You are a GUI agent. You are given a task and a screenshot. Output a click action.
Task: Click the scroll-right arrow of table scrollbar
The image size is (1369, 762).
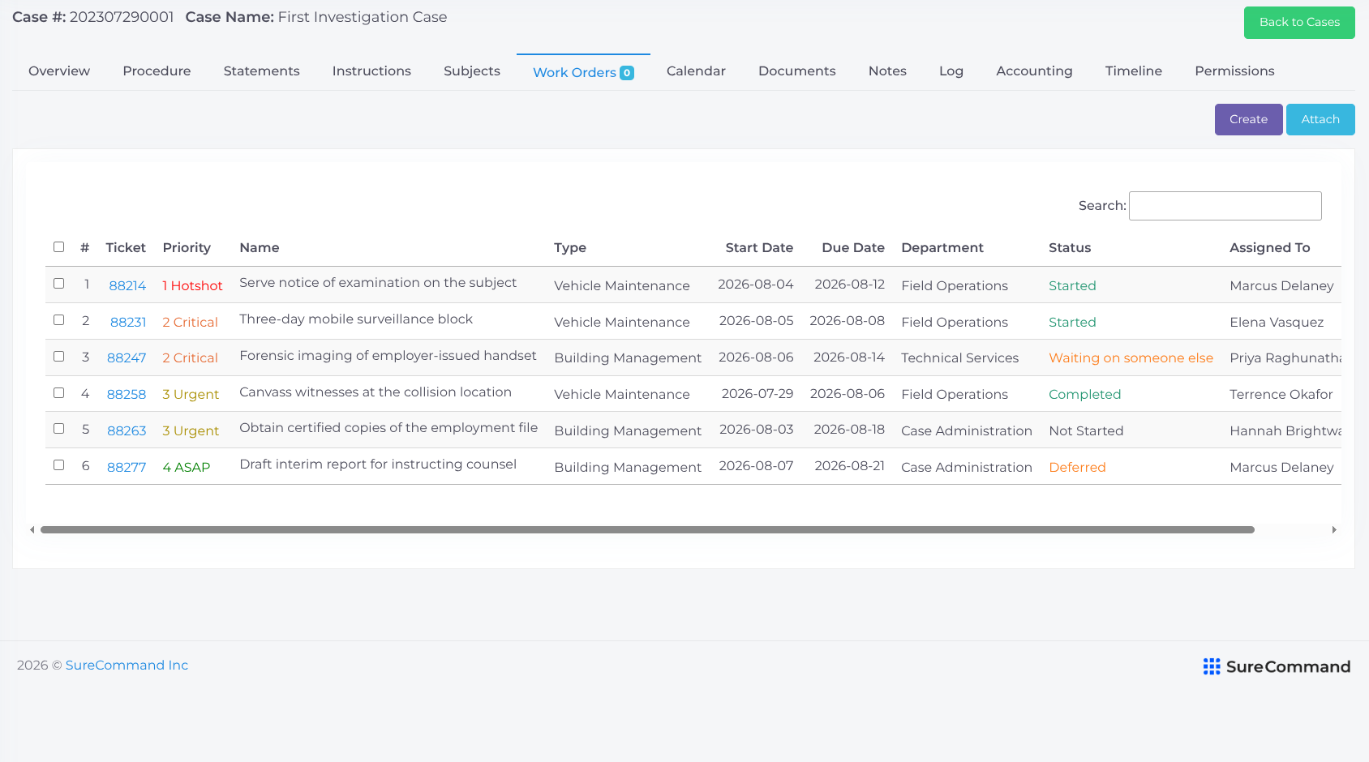pyautogui.click(x=1334, y=530)
